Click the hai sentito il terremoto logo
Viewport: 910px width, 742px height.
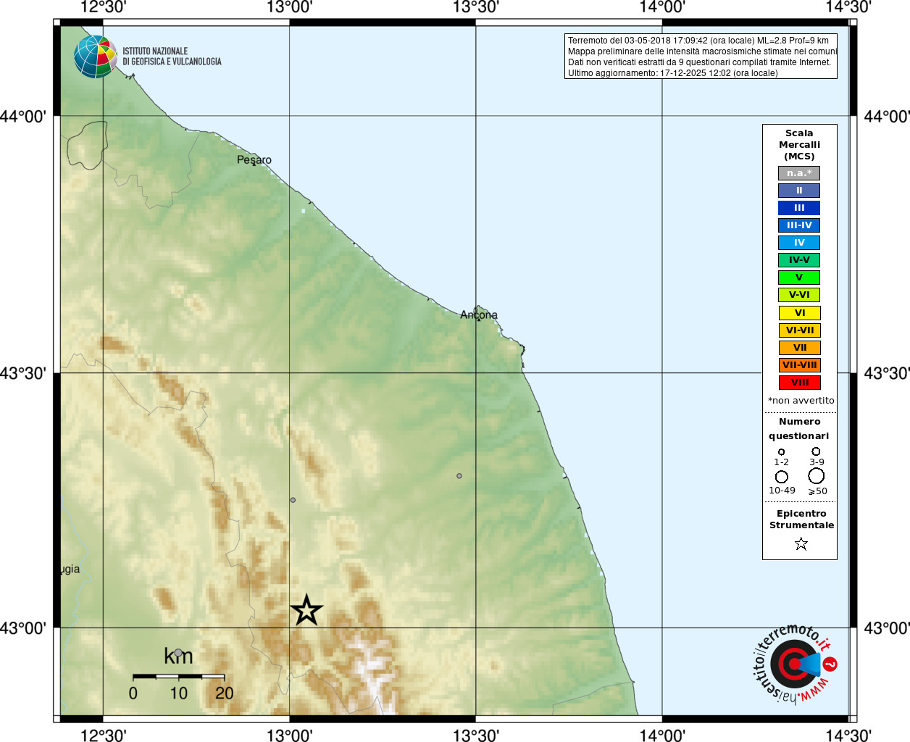click(x=795, y=664)
